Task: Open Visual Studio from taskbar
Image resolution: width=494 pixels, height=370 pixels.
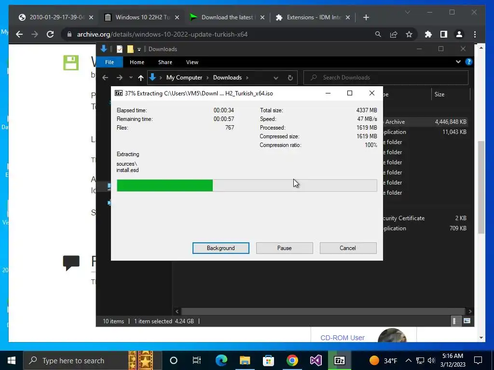Action: click(316, 360)
